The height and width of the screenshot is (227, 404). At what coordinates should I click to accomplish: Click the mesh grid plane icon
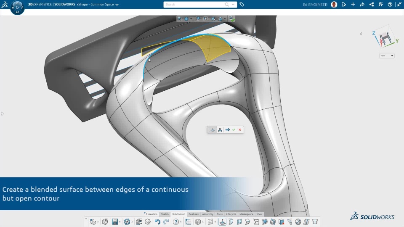(210, 222)
